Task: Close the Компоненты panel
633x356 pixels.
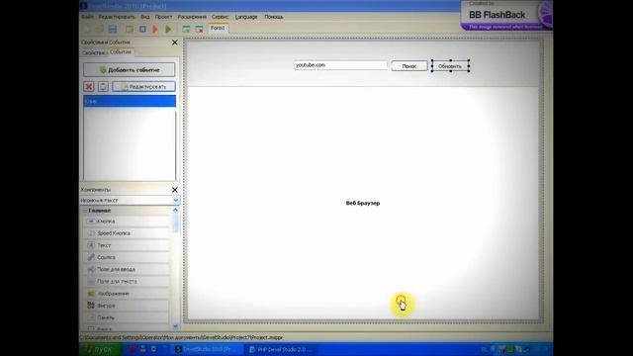Action: tap(175, 190)
